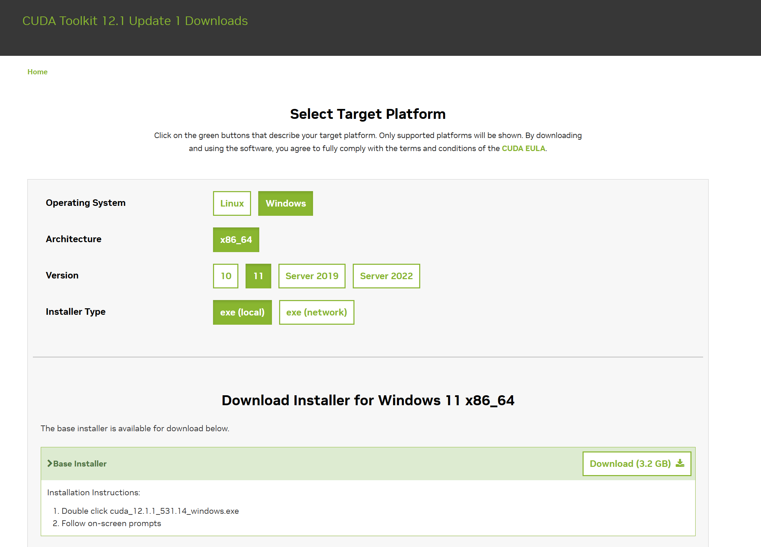This screenshot has width=761, height=547.
Task: Click the Installation Instructions text
Action: [x=93, y=493]
